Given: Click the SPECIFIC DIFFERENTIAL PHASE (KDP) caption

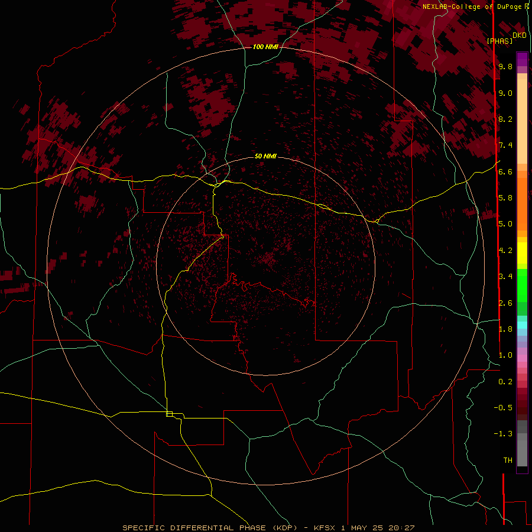Looking at the screenshot, I should [x=210, y=528].
